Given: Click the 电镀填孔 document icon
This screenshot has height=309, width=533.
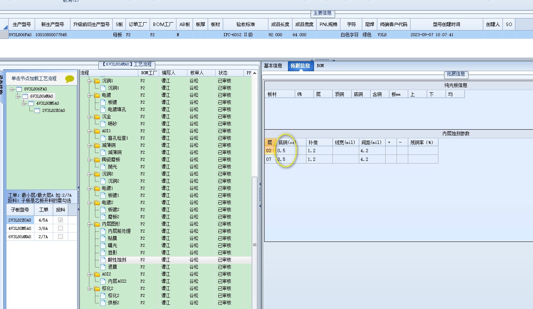Looking at the screenshot, I should (x=103, y=109).
